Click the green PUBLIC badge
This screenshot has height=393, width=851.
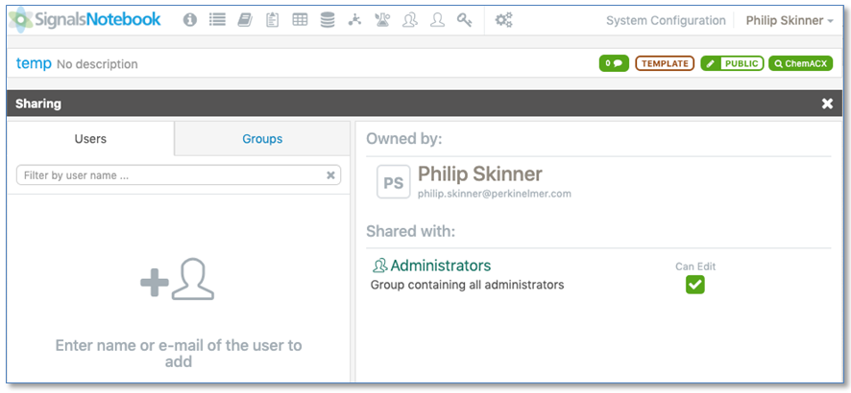click(x=731, y=63)
